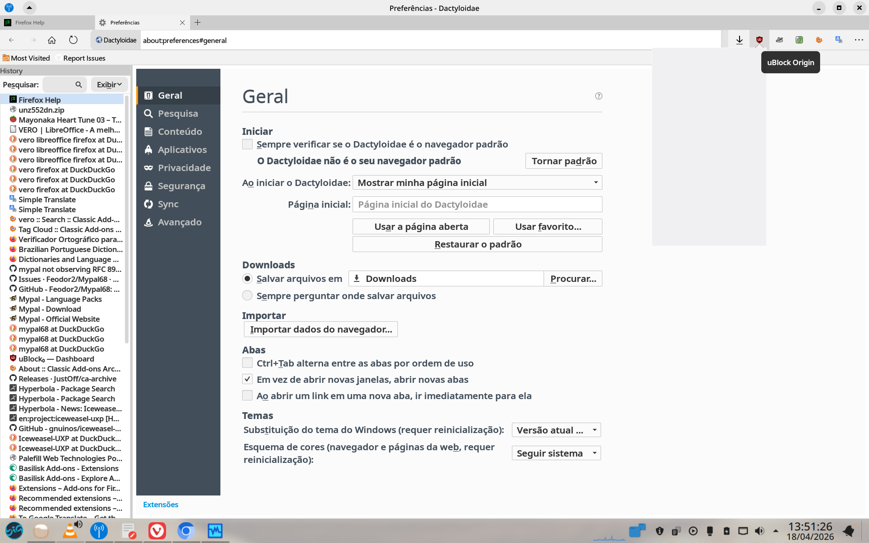This screenshot has width=869, height=543.
Task: Enable always check default browser checkbox
Action: click(247, 144)
